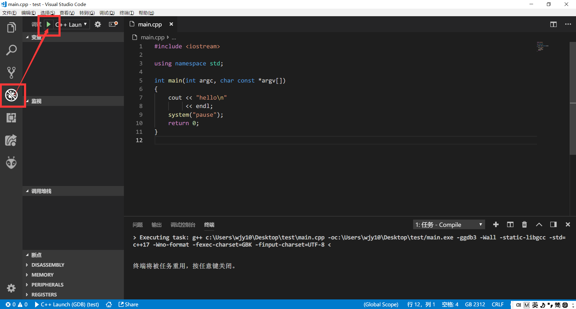Image resolution: width=576 pixels, height=309 pixels.
Task: Open the 文件(F) File menu
Action: (9, 13)
